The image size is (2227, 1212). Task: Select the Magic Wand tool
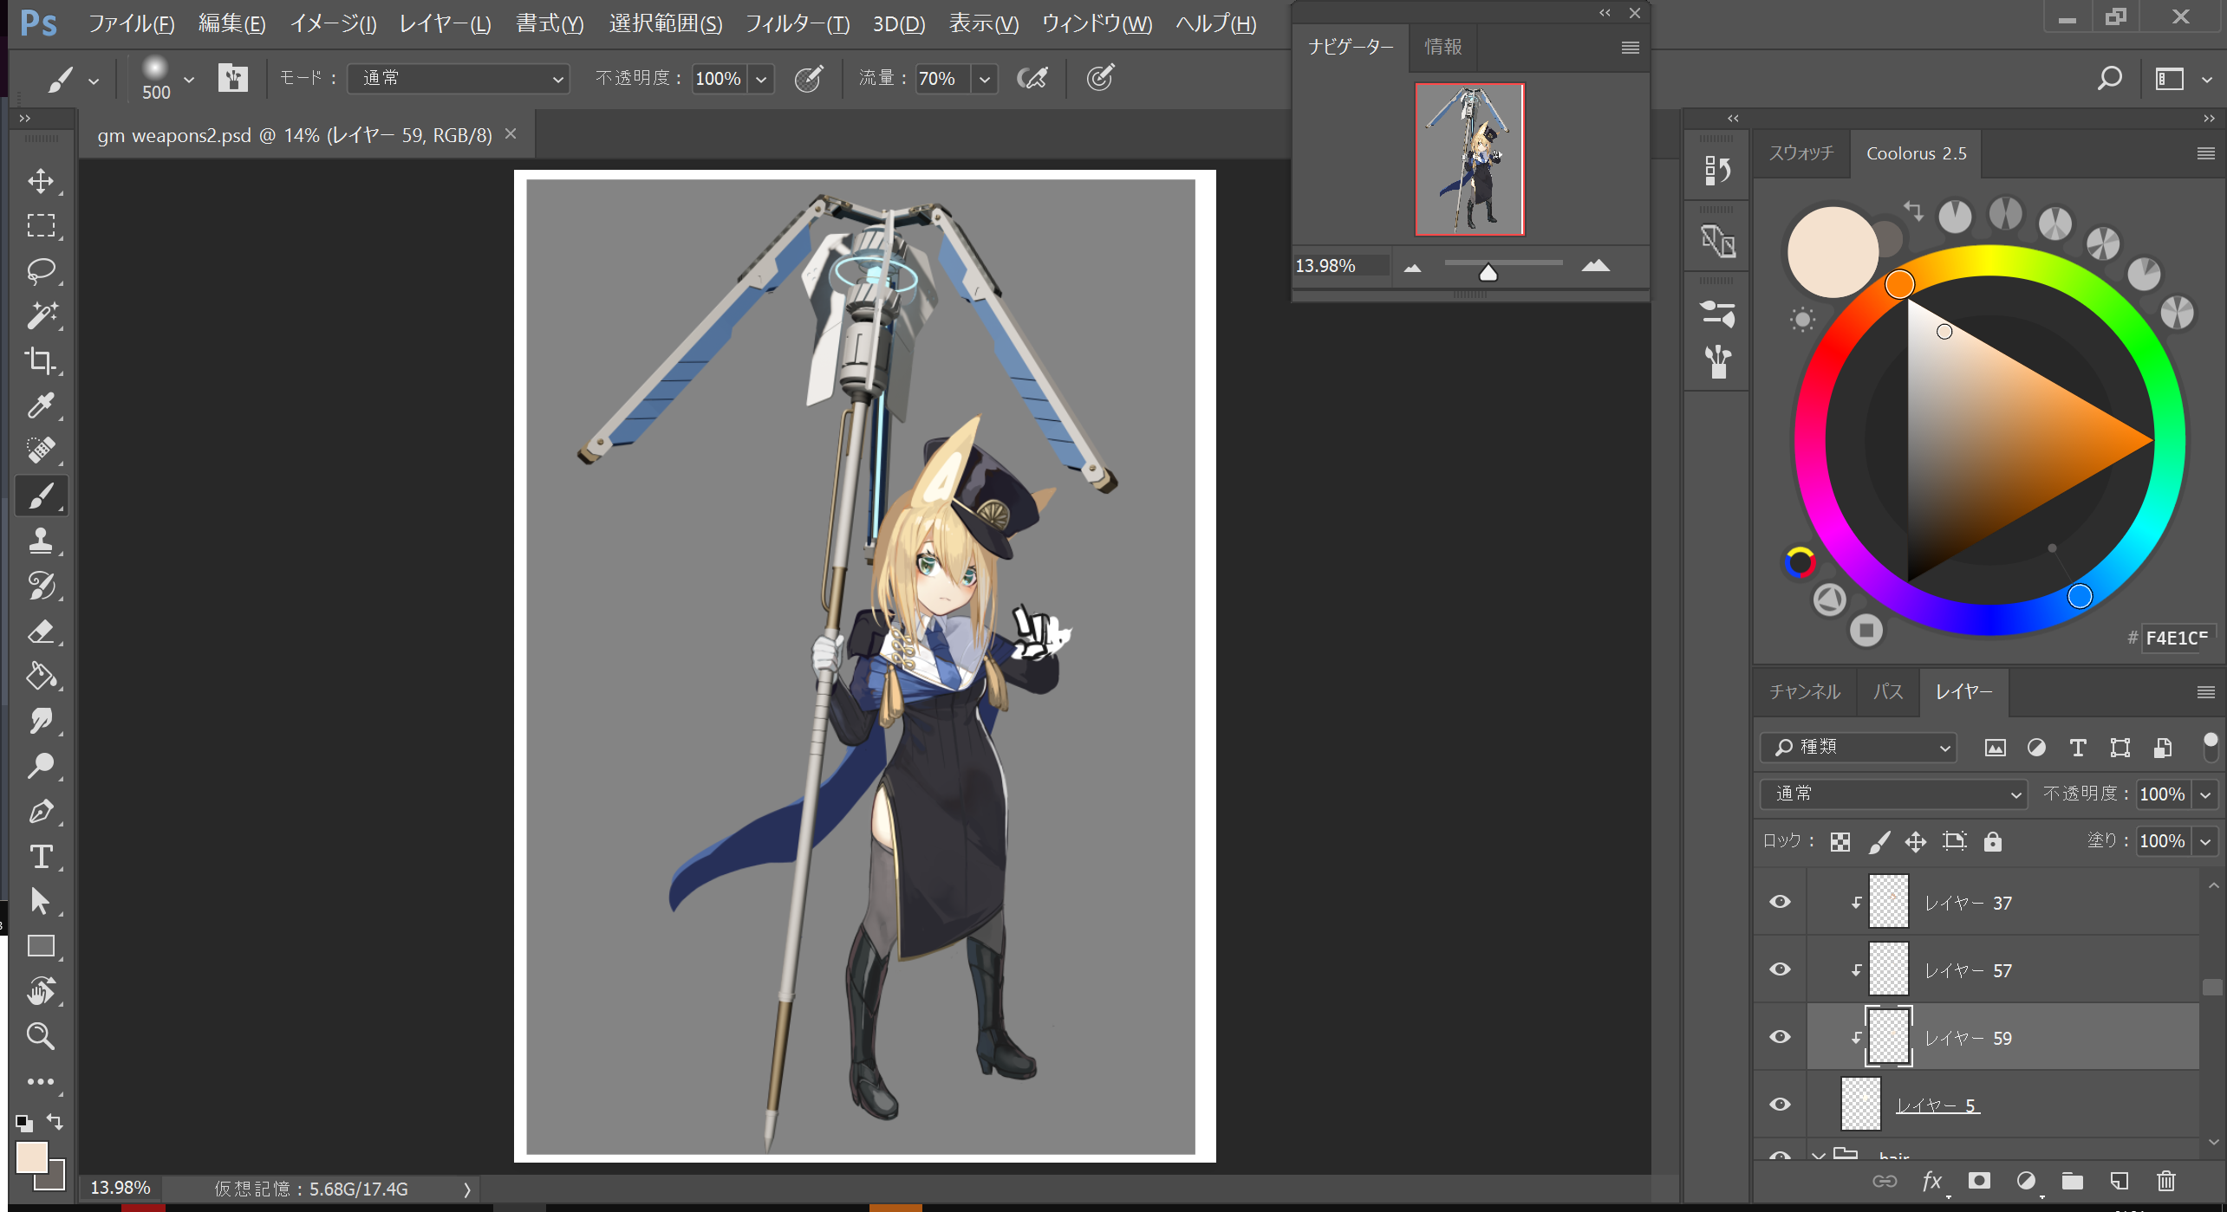(41, 315)
